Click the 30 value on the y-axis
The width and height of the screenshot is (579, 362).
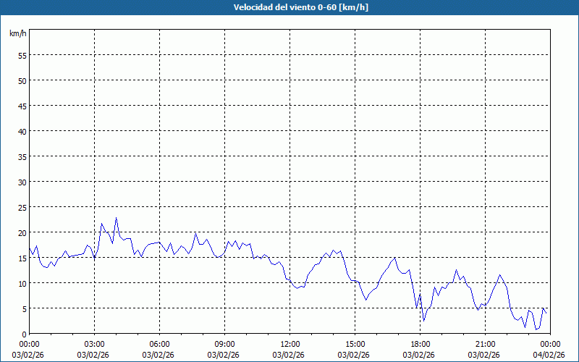pos(22,182)
